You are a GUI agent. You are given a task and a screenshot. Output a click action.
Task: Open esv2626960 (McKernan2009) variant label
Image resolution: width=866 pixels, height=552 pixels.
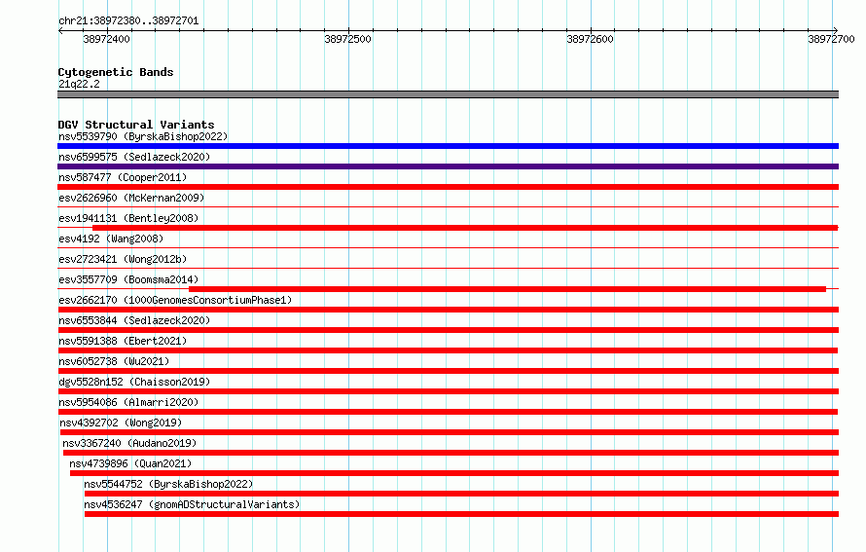point(131,198)
